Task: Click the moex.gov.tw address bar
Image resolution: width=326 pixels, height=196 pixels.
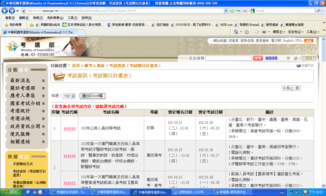Action: [x=122, y=11]
